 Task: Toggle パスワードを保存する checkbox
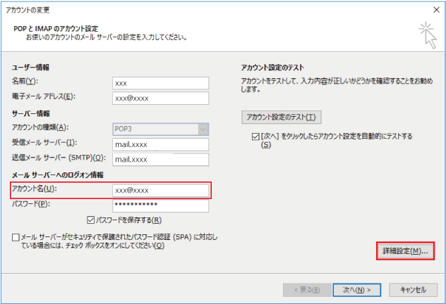coord(90,220)
